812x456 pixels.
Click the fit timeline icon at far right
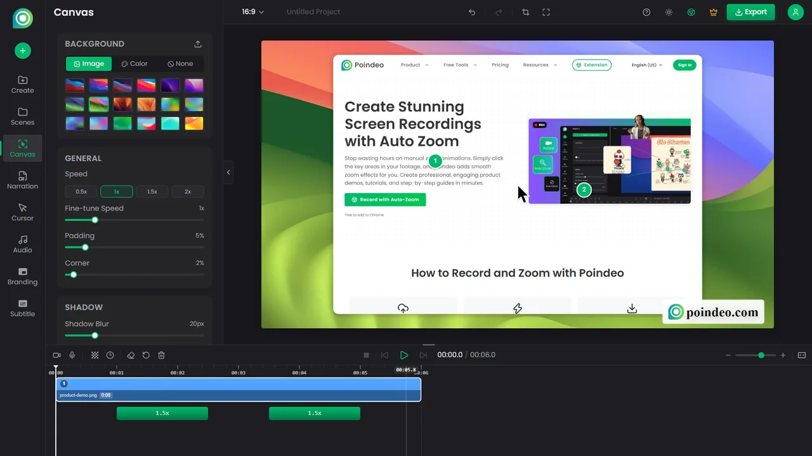[802, 355]
